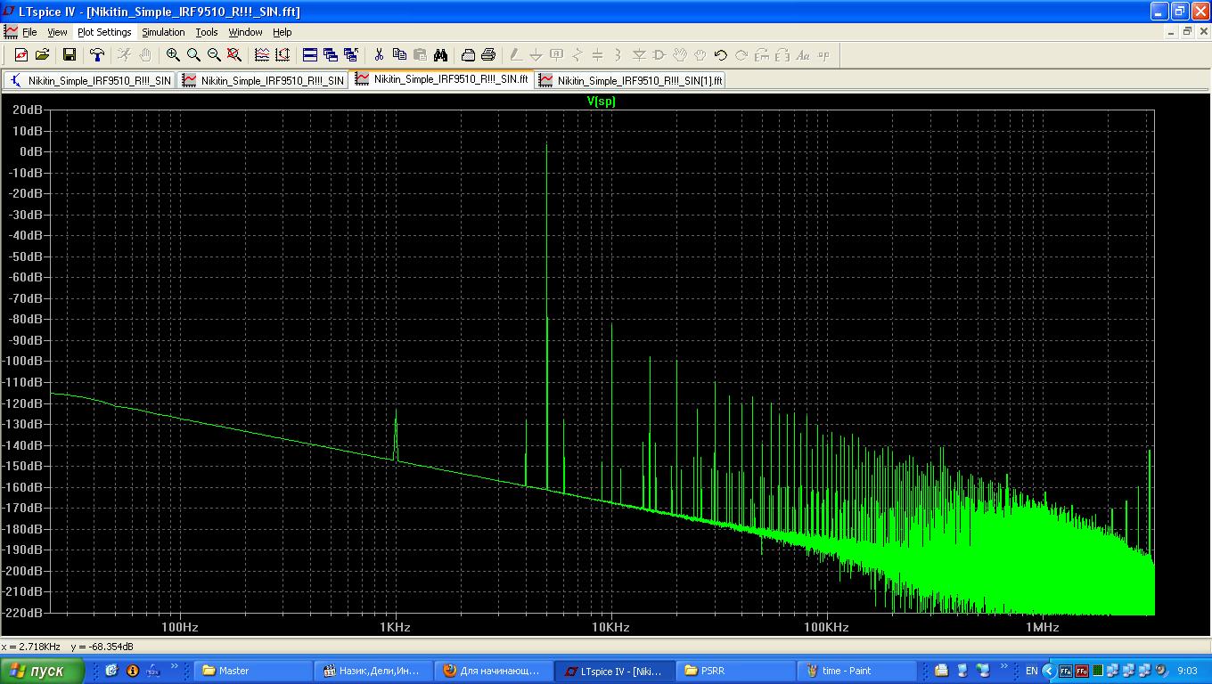Click the Cascade windows toolbar icon
This screenshot has height=684, width=1212.
(x=331, y=55)
